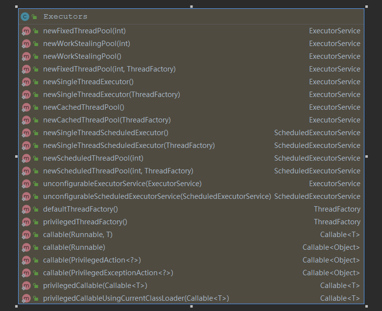Click ThreadFactory return type of defaultThreadFactory()
This screenshot has height=311, width=382.
click(337, 209)
